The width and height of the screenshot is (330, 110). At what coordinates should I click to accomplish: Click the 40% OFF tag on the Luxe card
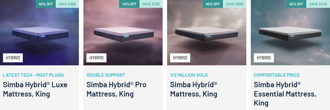46,4
